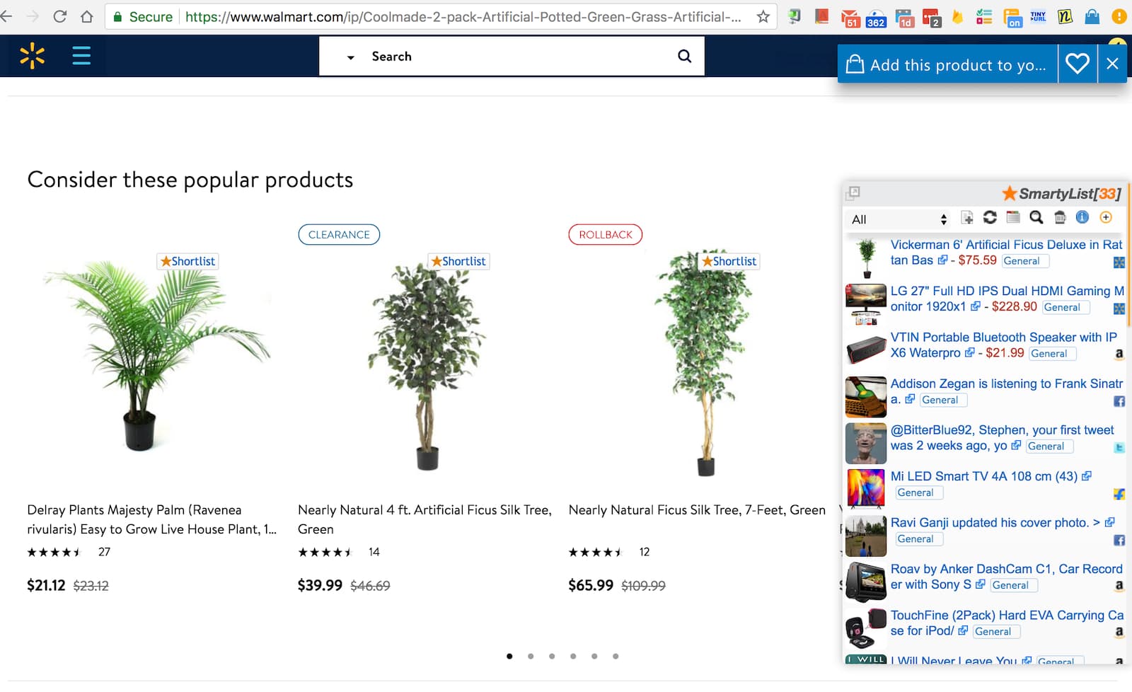Shortlist the Delray Plants Majesty Palm
This screenshot has height=692, width=1132.
187,261
